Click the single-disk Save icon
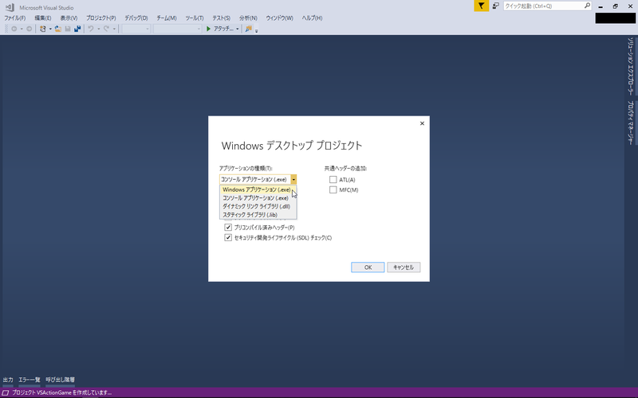Viewport: 638px width, 398px height. (68, 29)
